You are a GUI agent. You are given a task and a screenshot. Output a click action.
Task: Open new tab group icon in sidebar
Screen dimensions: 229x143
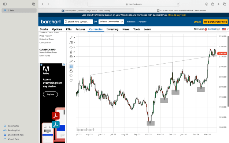pos(34,4)
